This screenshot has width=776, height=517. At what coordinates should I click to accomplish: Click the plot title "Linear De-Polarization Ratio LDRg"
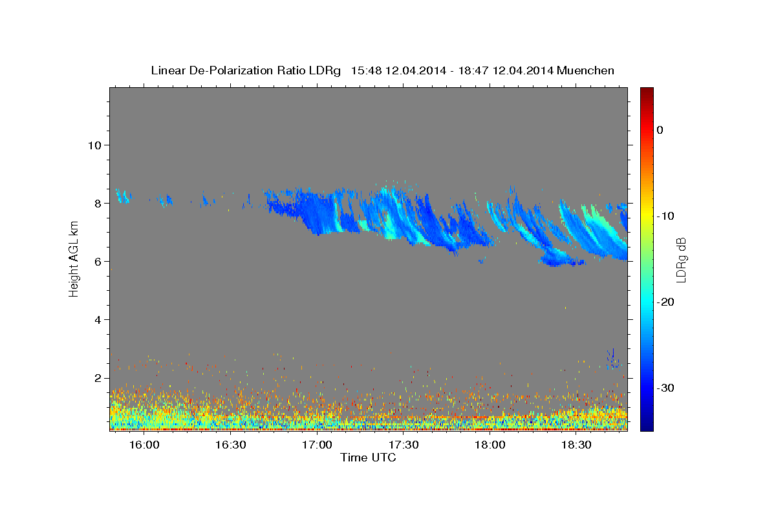[245, 70]
